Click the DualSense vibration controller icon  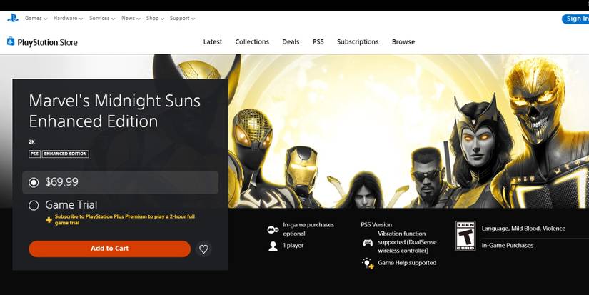click(x=368, y=242)
